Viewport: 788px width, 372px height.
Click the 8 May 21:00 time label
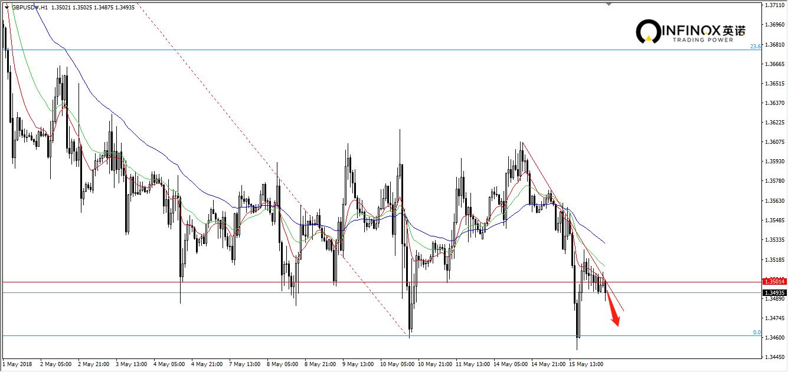click(320, 364)
